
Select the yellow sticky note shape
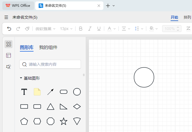coord(37,92)
